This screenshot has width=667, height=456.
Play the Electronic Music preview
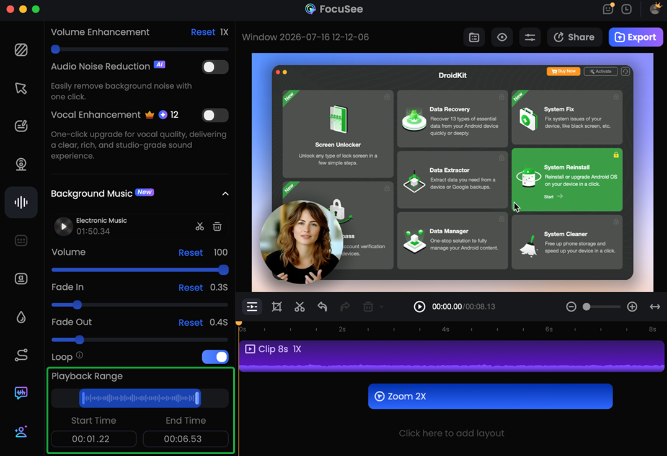coord(63,226)
